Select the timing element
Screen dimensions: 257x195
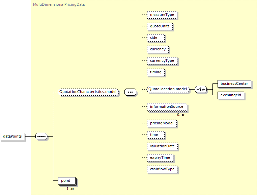pyautogui.click(x=156, y=72)
